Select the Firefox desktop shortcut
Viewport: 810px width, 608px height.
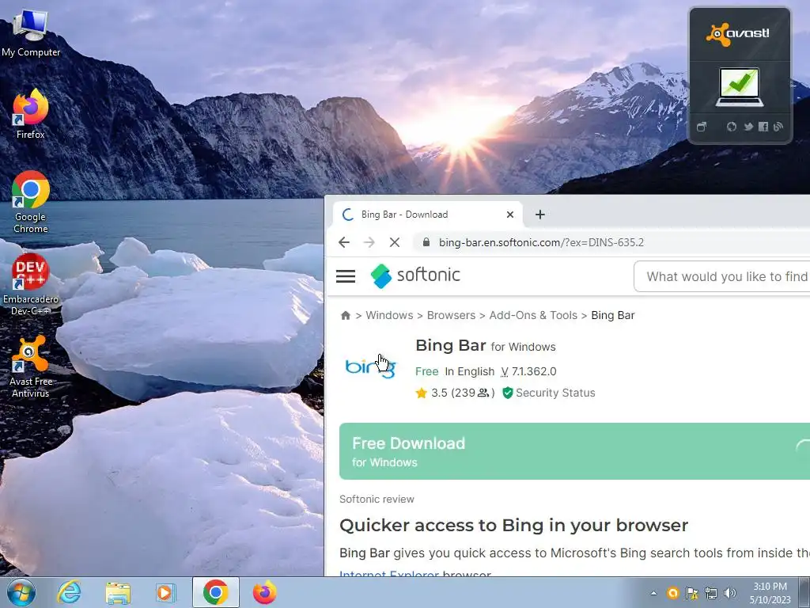[31, 115]
